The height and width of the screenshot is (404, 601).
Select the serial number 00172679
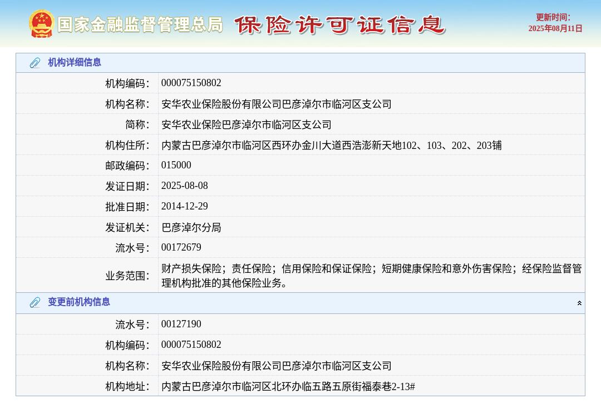(x=181, y=247)
